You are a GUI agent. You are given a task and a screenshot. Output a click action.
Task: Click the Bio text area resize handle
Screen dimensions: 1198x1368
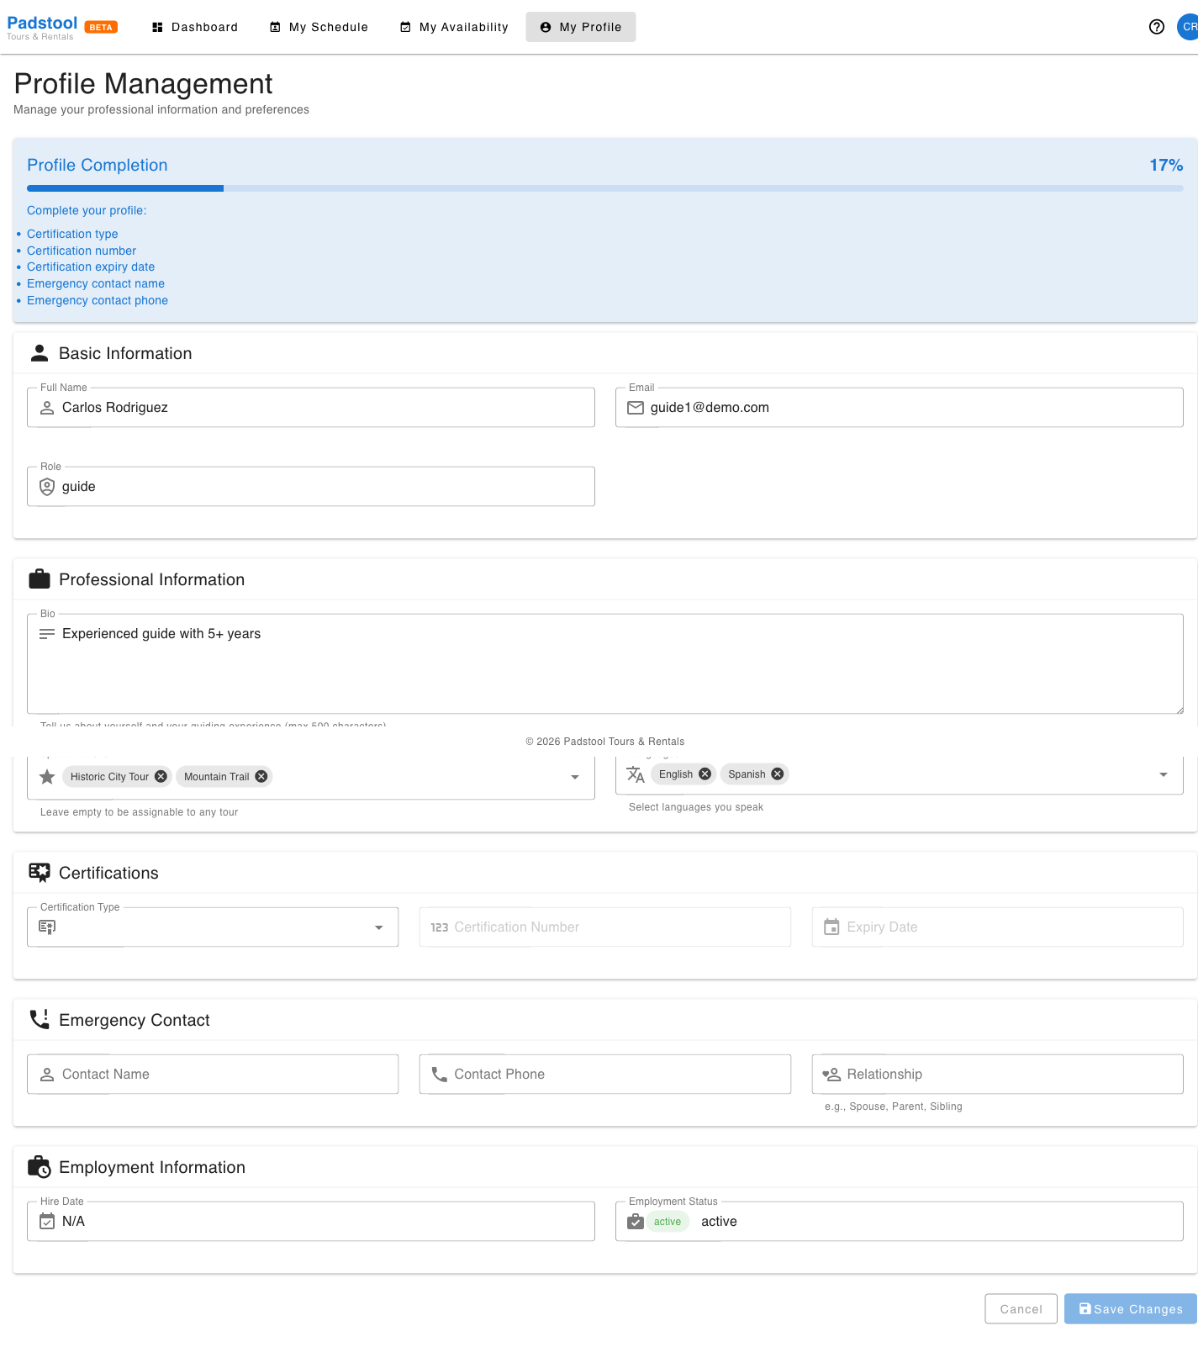pos(1179,710)
